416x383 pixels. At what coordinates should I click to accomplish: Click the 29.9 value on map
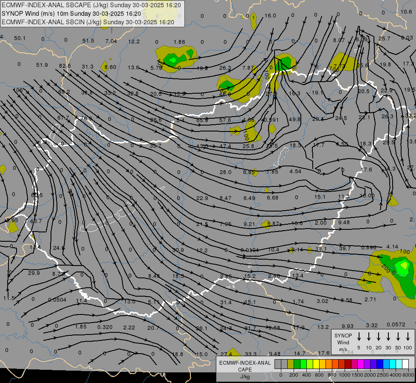[34, 273]
